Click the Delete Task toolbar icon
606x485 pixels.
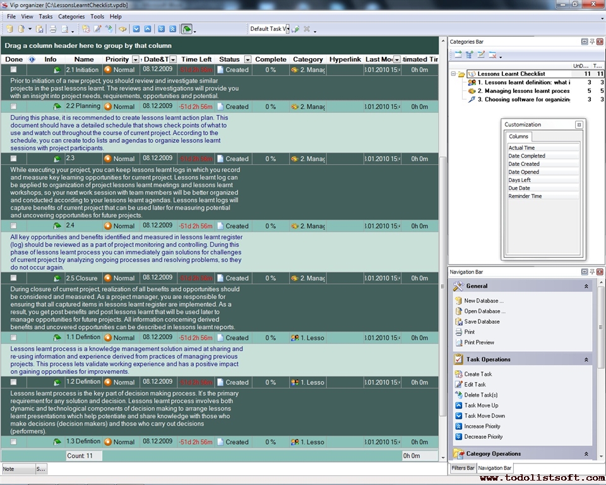109,29
